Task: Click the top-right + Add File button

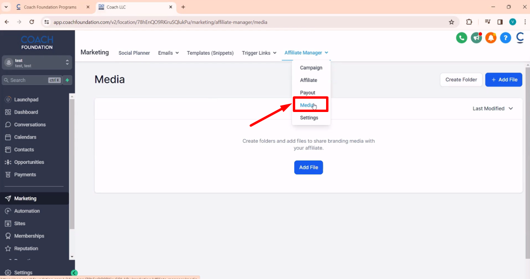Action: 504,80
